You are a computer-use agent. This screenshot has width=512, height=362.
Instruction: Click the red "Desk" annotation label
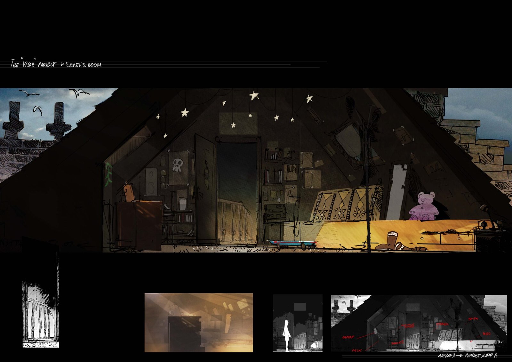(356, 350)
